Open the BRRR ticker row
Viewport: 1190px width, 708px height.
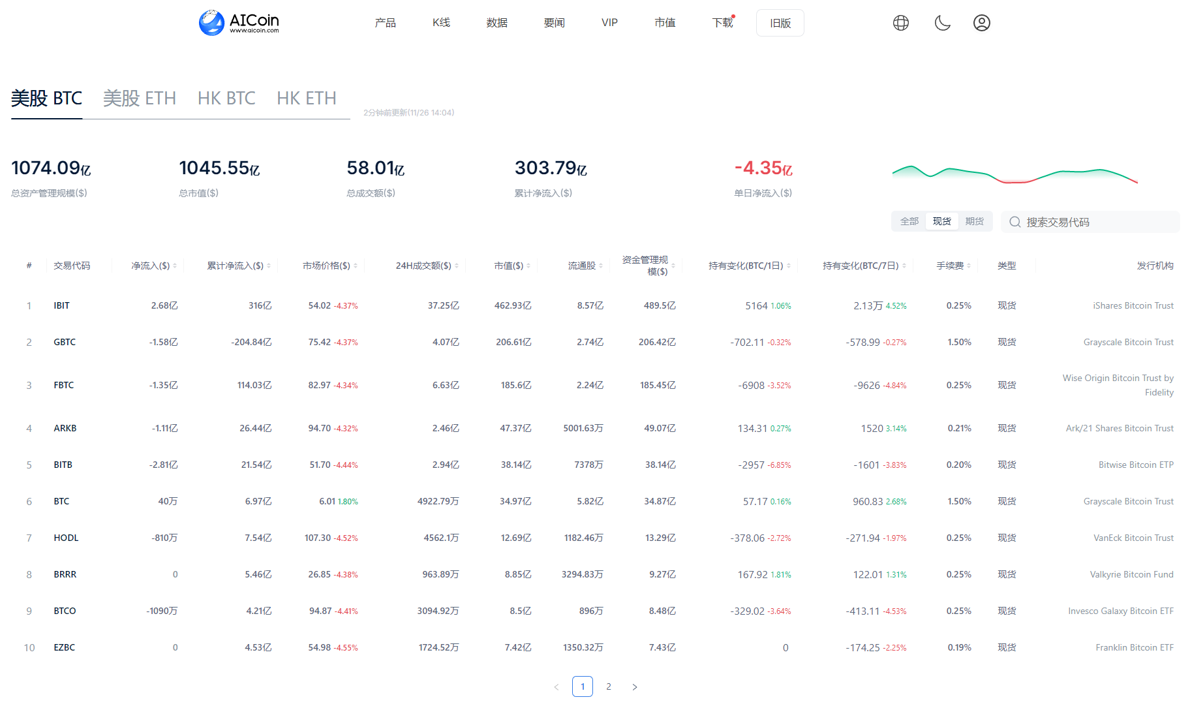coord(595,574)
